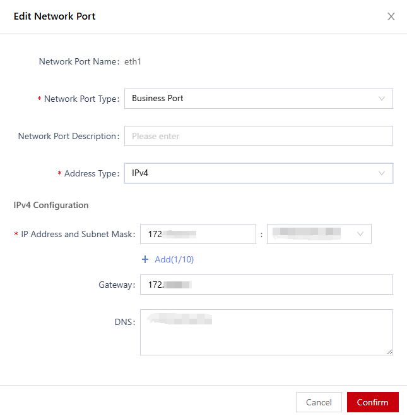Click the eth1 port name text
This screenshot has width=407, height=418.
[x=133, y=61]
